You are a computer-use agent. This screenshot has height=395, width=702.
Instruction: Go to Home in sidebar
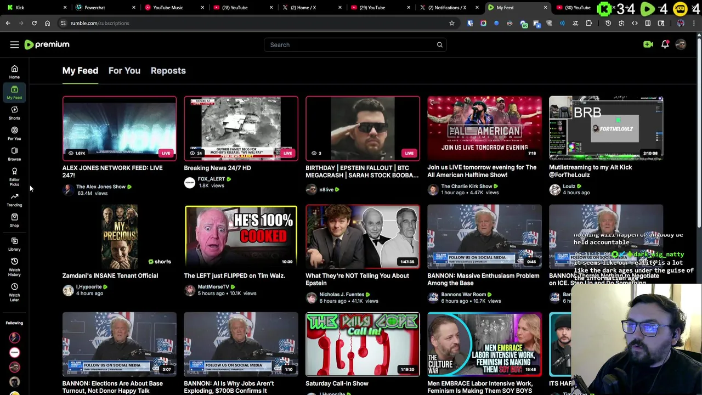[14, 72]
